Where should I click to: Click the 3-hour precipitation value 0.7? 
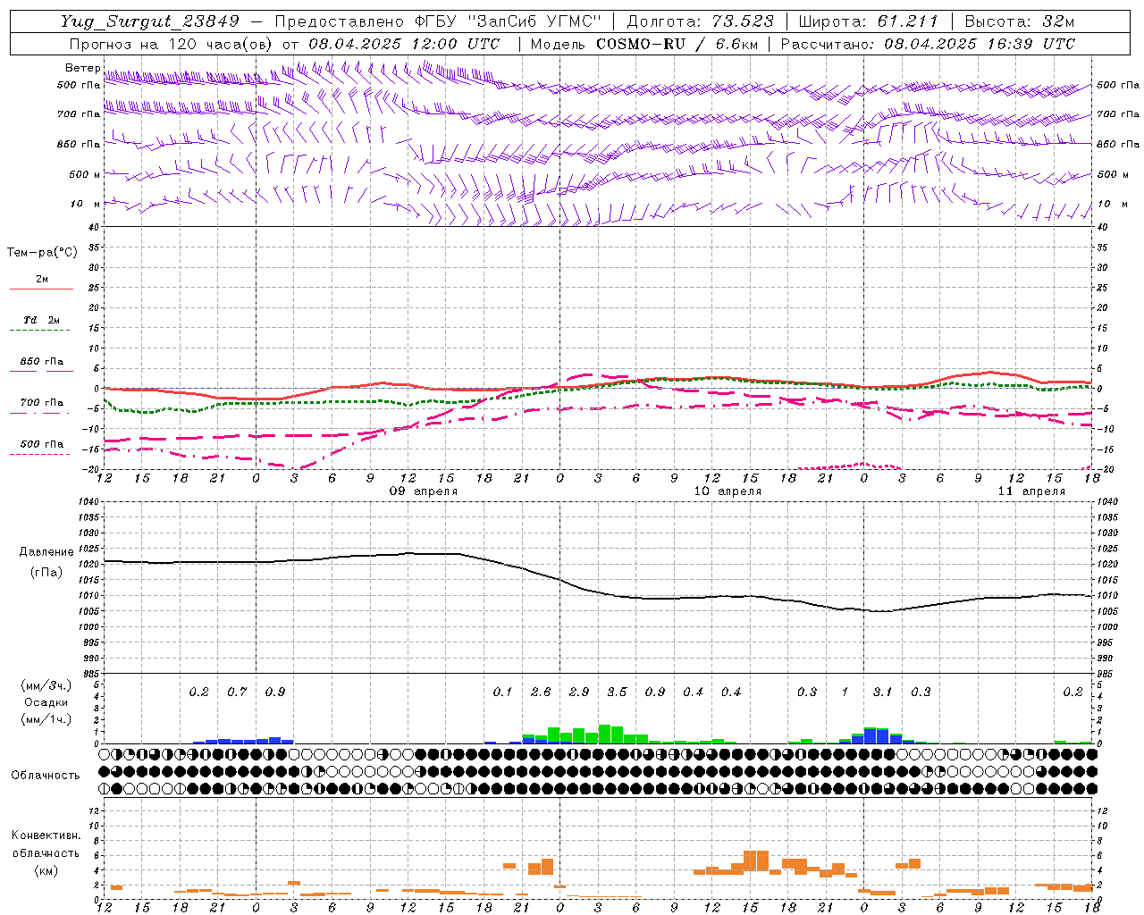tap(237, 693)
